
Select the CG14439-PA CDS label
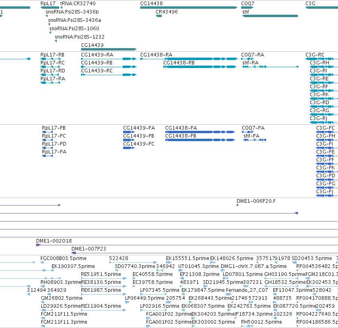[x=139, y=128]
